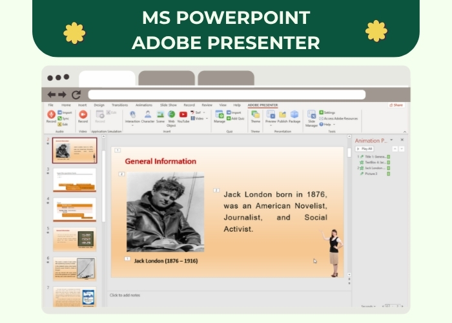The image size is (452, 323).
Task: Click Play All in Animation Pane
Action: pos(365,149)
